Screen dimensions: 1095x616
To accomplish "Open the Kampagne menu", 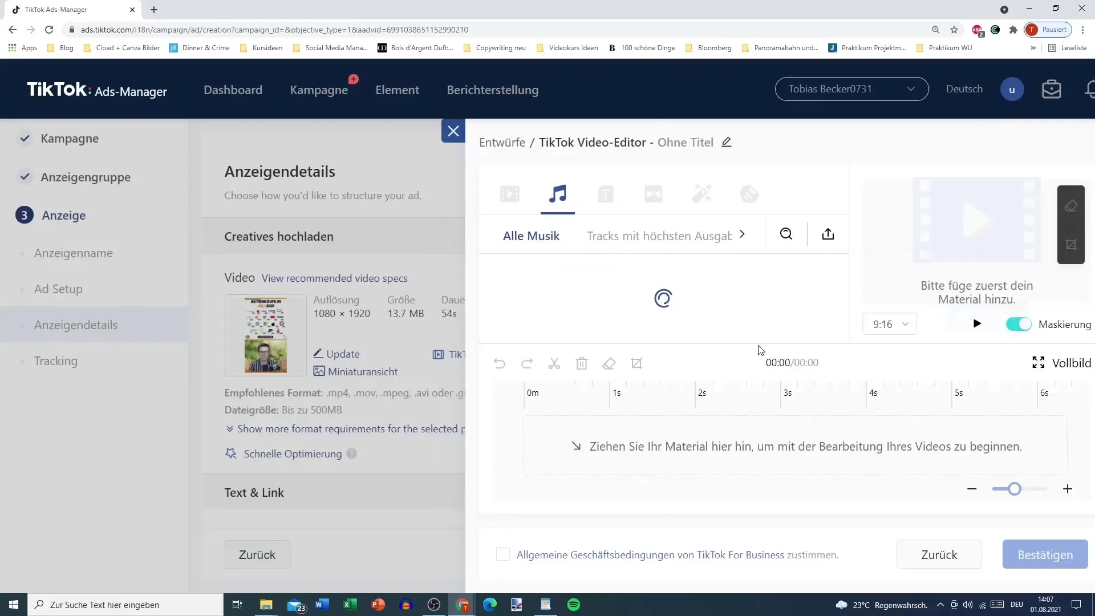I will point(319,90).
